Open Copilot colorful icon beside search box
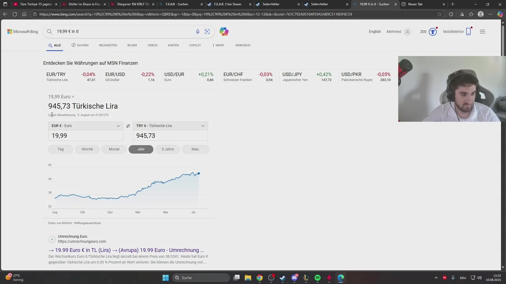Viewport: 506px width, 284px height. click(x=224, y=32)
